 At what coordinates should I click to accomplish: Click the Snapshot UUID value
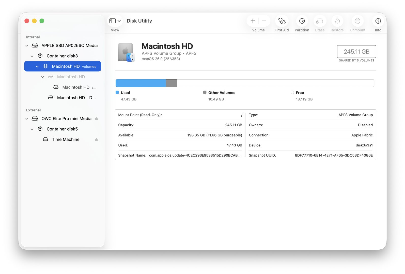(x=334, y=155)
